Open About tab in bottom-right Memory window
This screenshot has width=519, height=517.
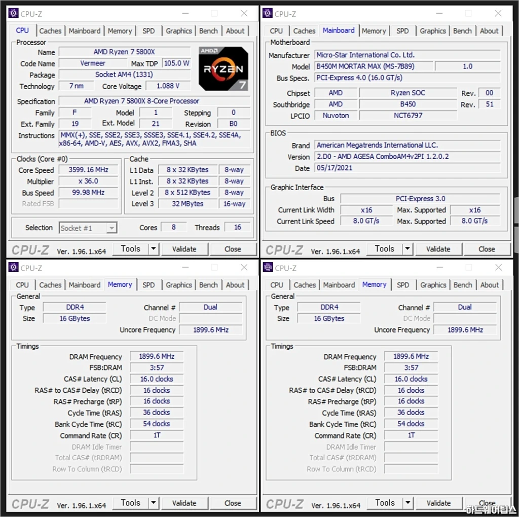click(489, 285)
